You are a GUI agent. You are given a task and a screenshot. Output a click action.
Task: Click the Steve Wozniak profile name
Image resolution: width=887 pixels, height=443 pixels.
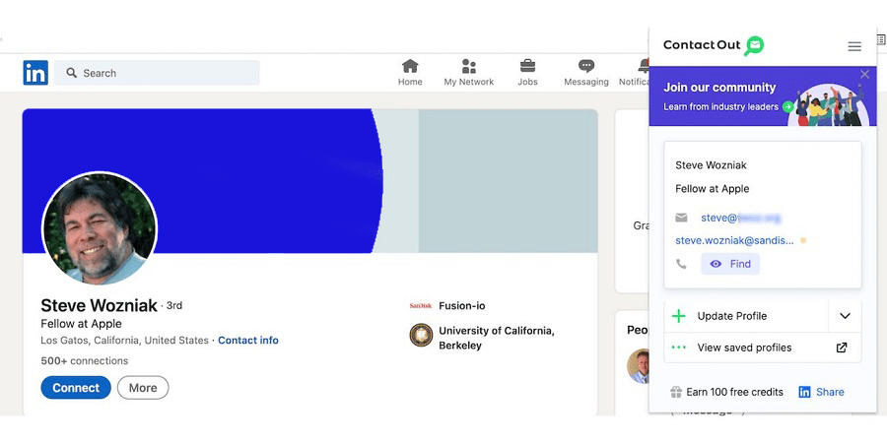(x=99, y=306)
